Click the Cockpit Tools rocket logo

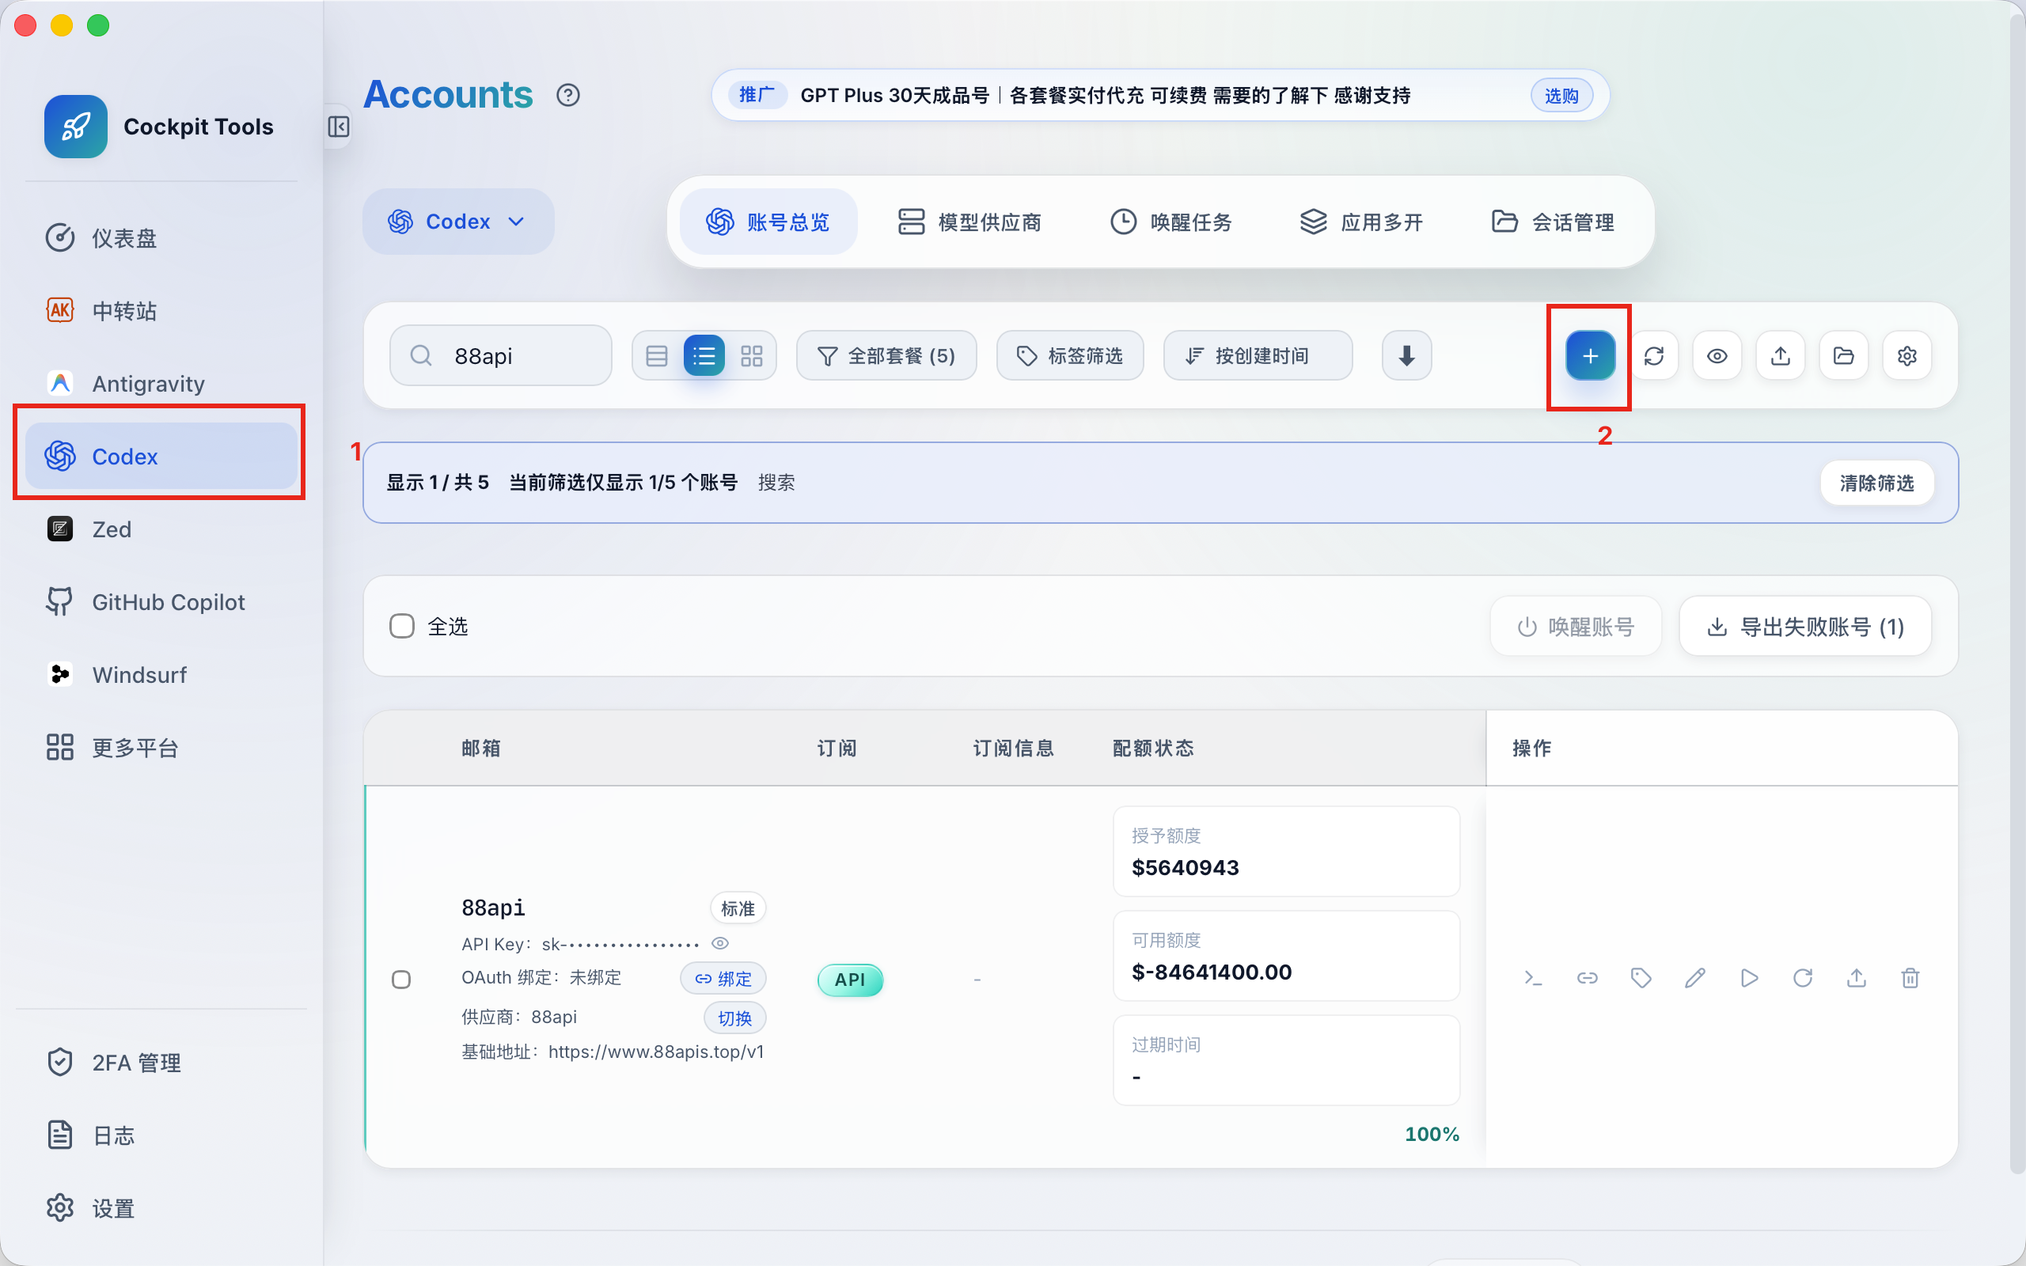pos(75,127)
